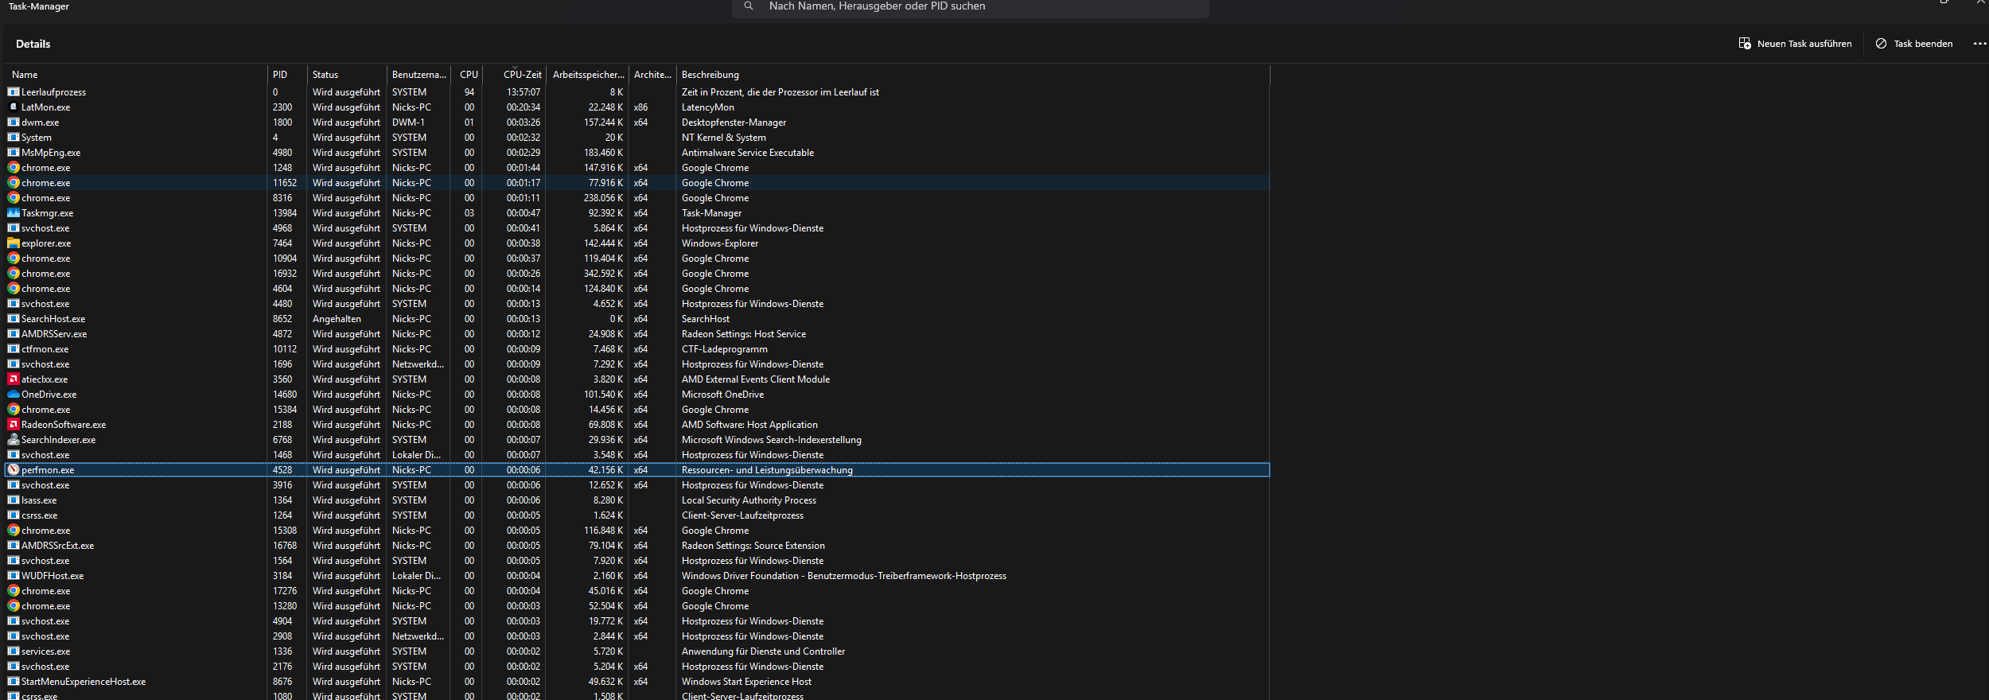Image resolution: width=1989 pixels, height=700 pixels.
Task: Click PID 4968 svchost.exe row
Action: [636, 228]
